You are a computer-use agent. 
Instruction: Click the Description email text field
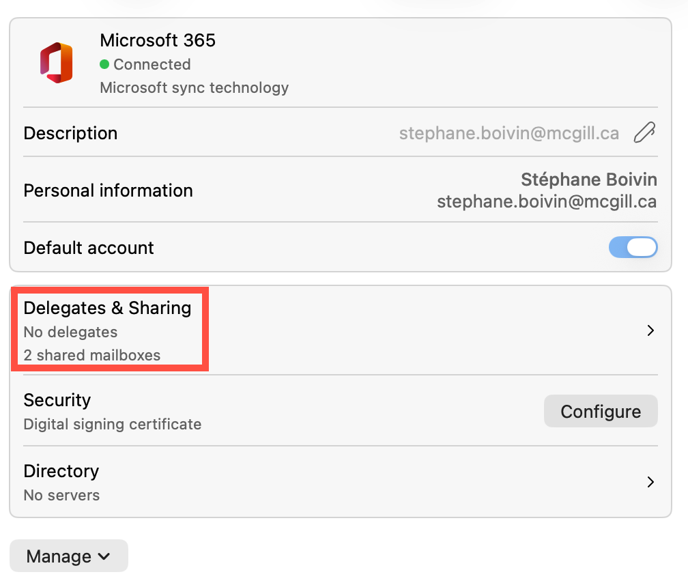(x=508, y=133)
